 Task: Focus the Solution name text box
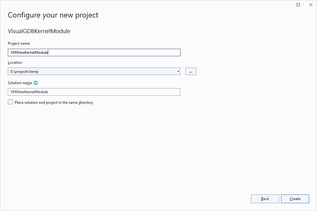(x=94, y=92)
